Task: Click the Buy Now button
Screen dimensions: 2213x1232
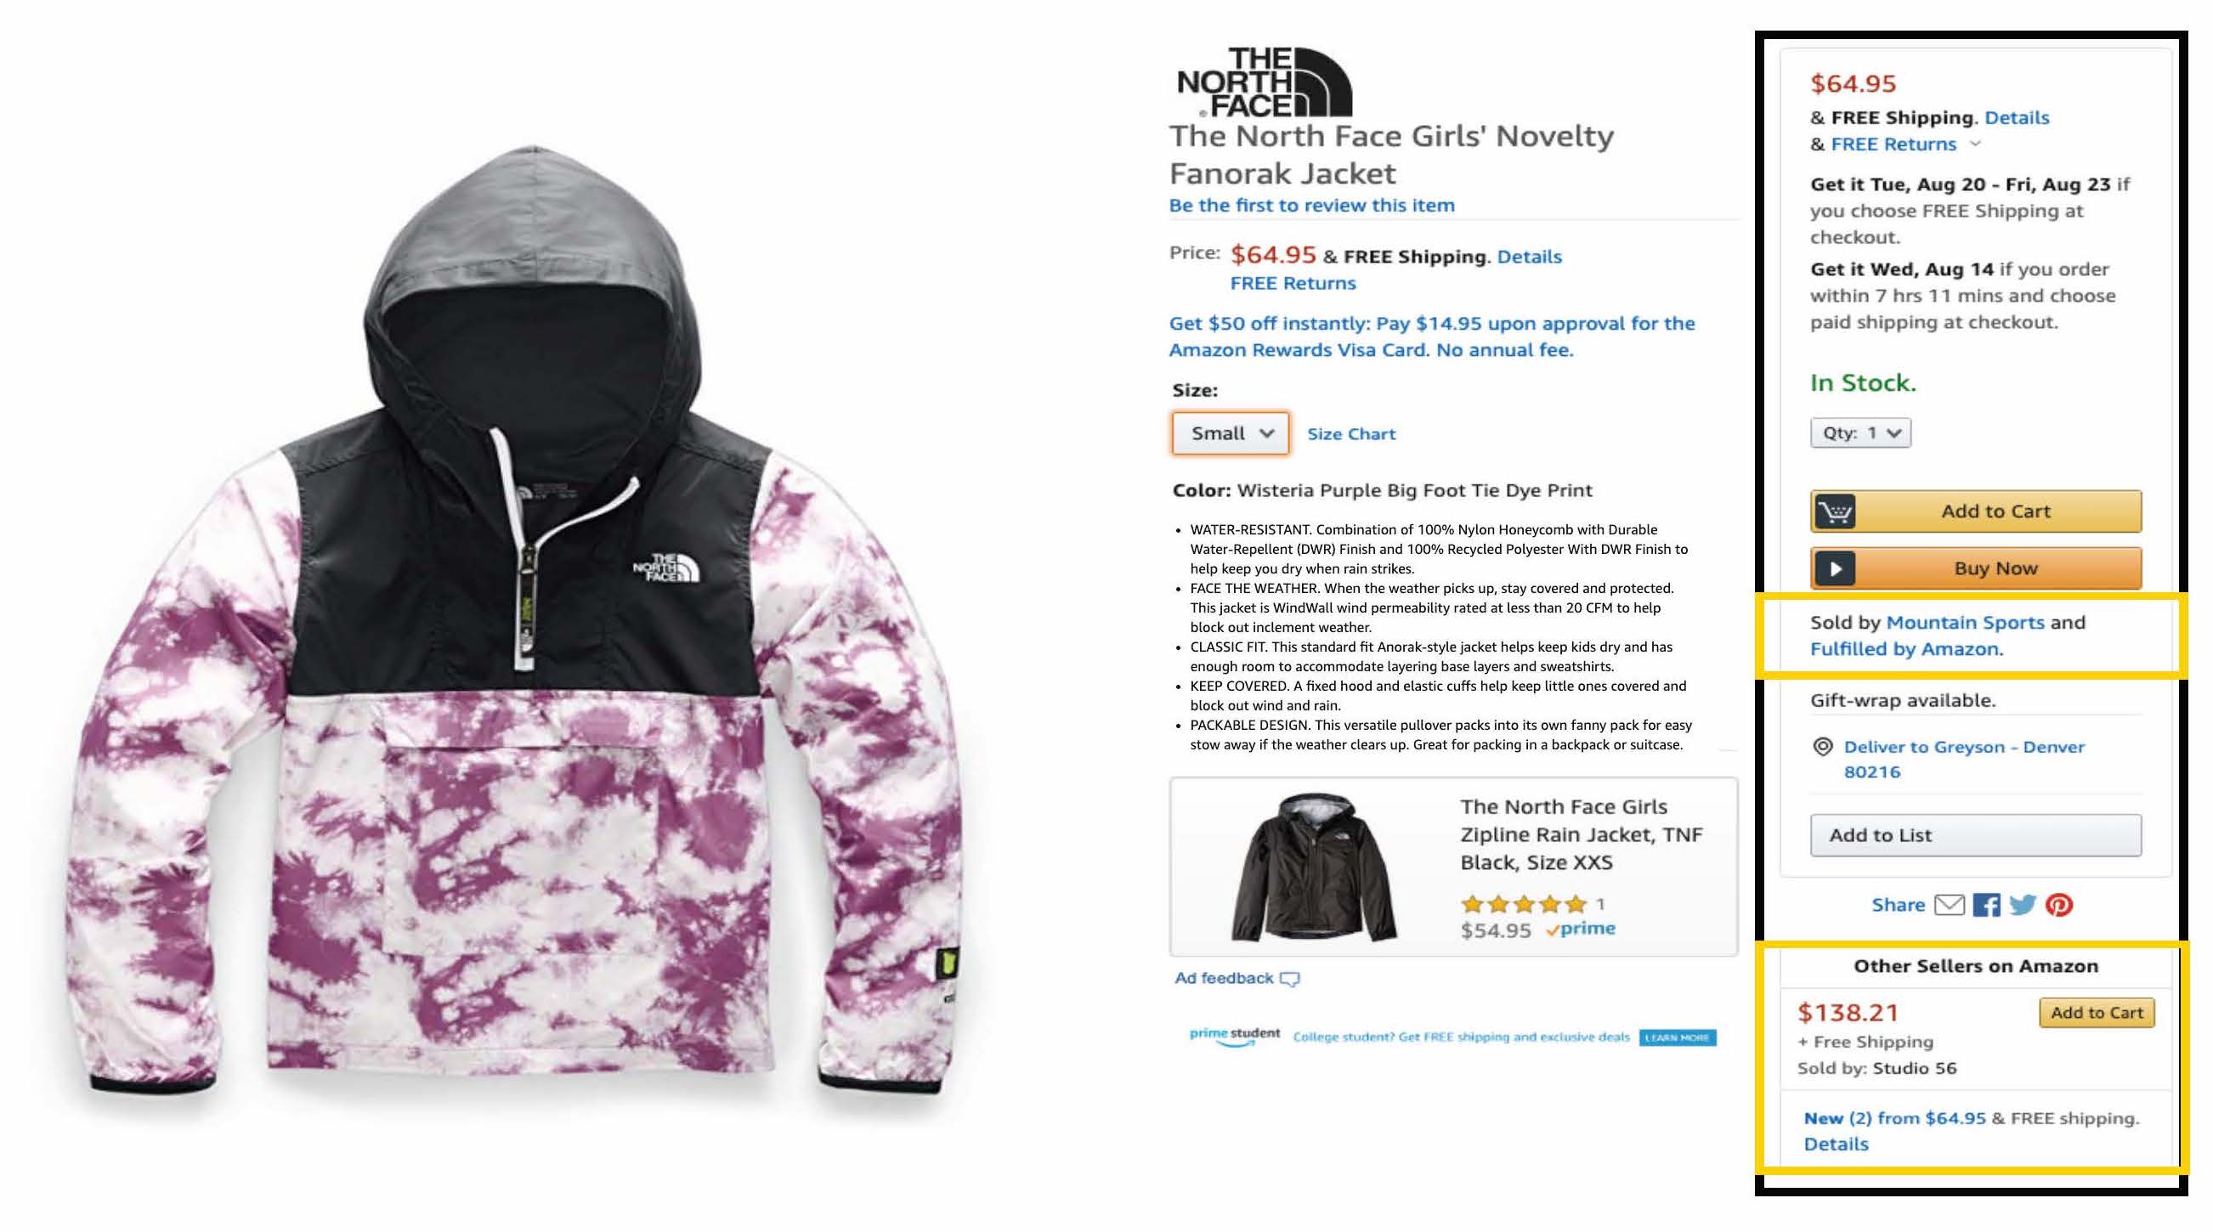Action: pos(1976,568)
